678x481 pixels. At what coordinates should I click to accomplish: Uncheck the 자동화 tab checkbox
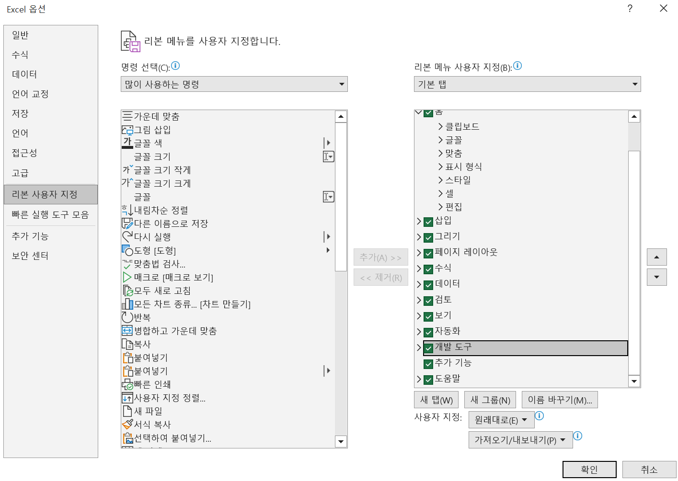coord(428,332)
